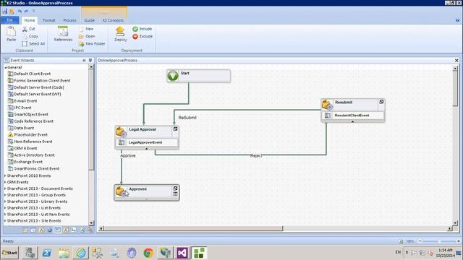
Task: Click the canvas horizontal scrollbar thumb
Action: pyautogui.click(x=193, y=228)
